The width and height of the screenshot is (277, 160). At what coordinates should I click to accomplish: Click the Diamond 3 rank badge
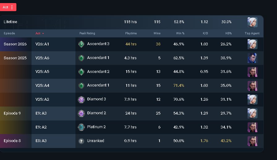click(x=81, y=99)
